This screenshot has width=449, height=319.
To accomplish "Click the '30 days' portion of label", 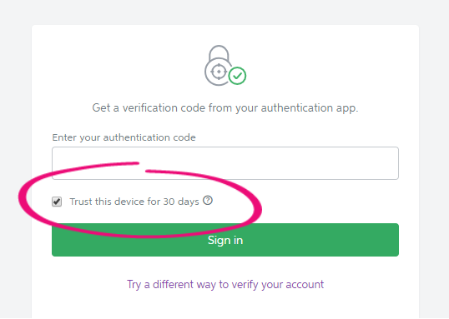I will (181, 202).
